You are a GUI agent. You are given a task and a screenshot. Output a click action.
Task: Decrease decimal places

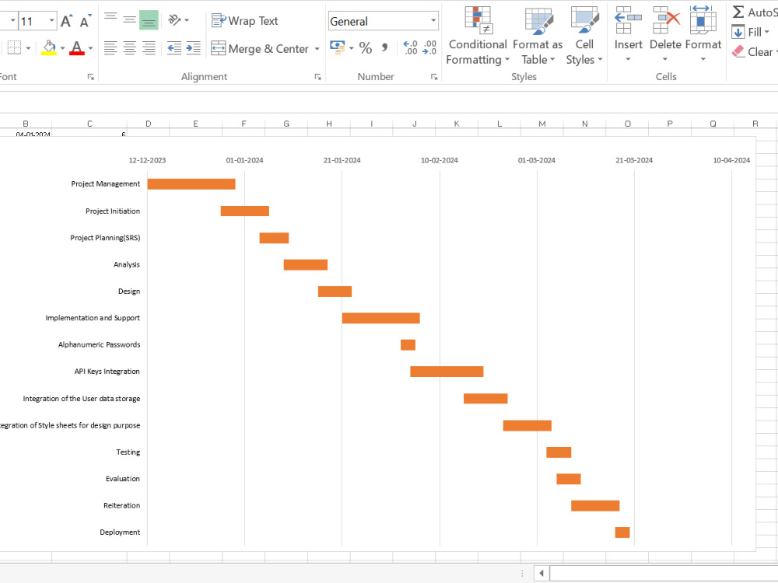tap(428, 47)
